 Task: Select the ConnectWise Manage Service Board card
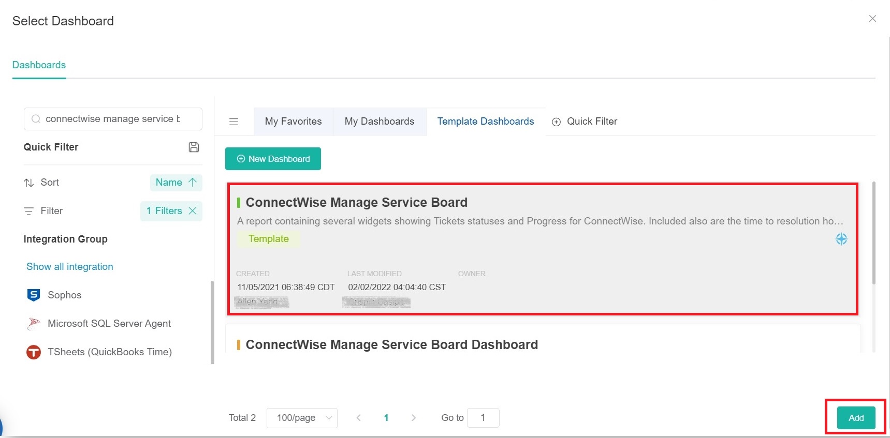click(x=543, y=249)
